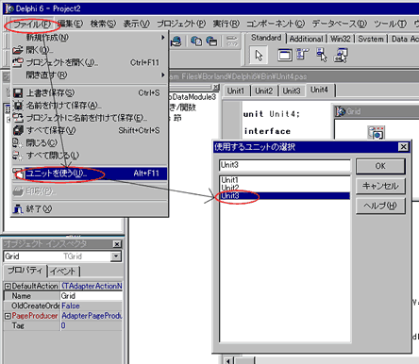Expand the DefaultAction property node
Image resolution: width=419 pixels, height=364 pixels.
(8, 286)
